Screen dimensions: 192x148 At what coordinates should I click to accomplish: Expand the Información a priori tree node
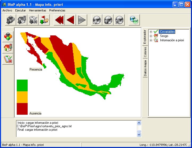coord(151,40)
